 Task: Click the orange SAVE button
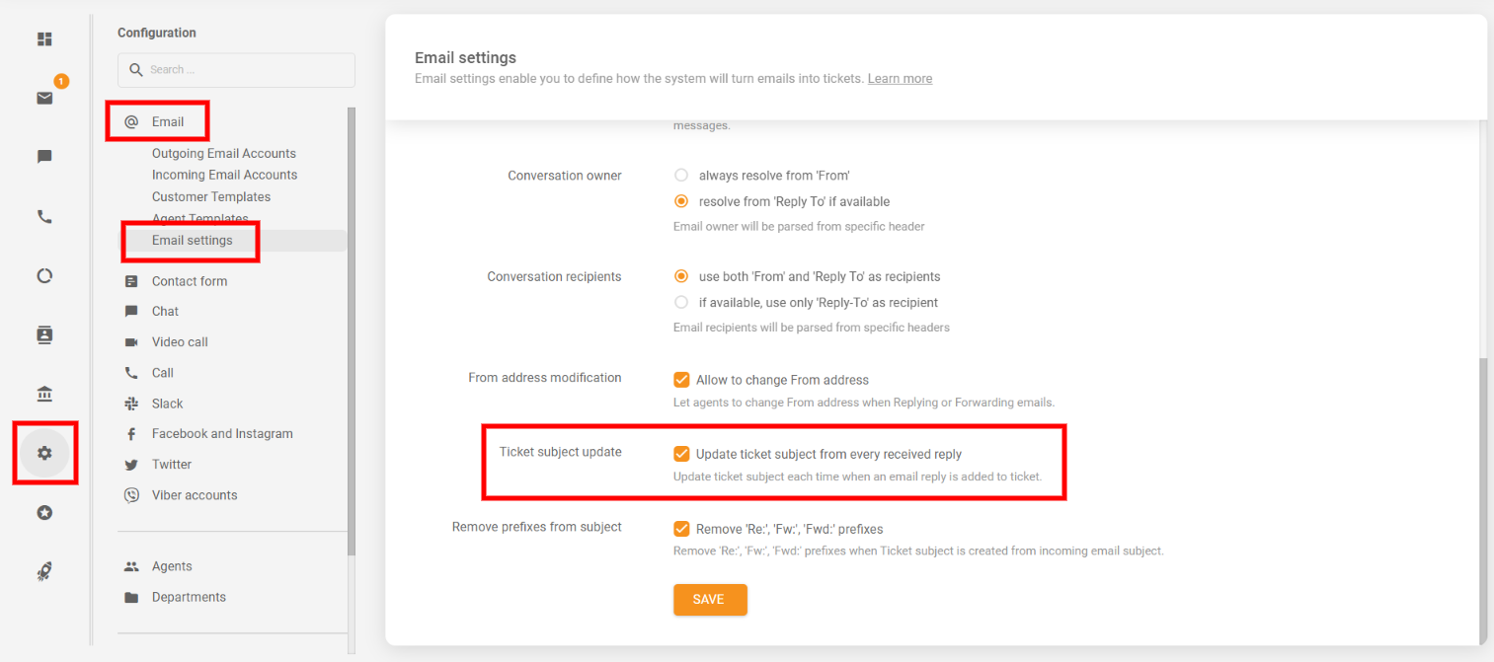coord(710,600)
